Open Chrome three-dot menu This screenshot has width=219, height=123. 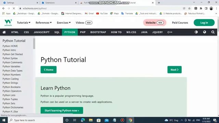(216, 8)
